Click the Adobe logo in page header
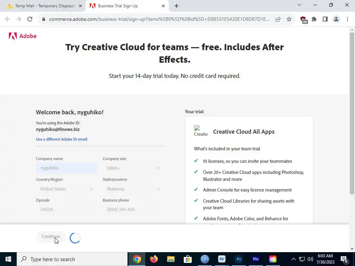The width and height of the screenshot is (355, 266). click(23, 36)
